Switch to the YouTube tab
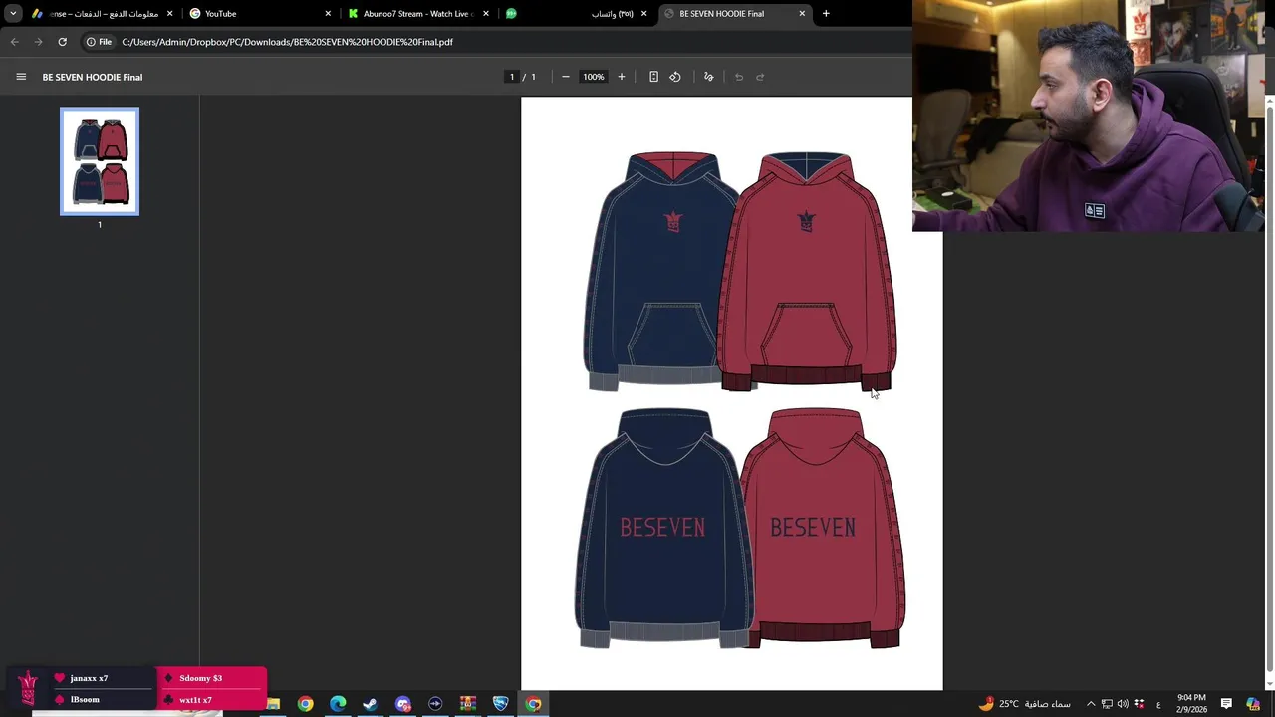Viewport: 1275px width, 717px height. pyautogui.click(x=261, y=14)
